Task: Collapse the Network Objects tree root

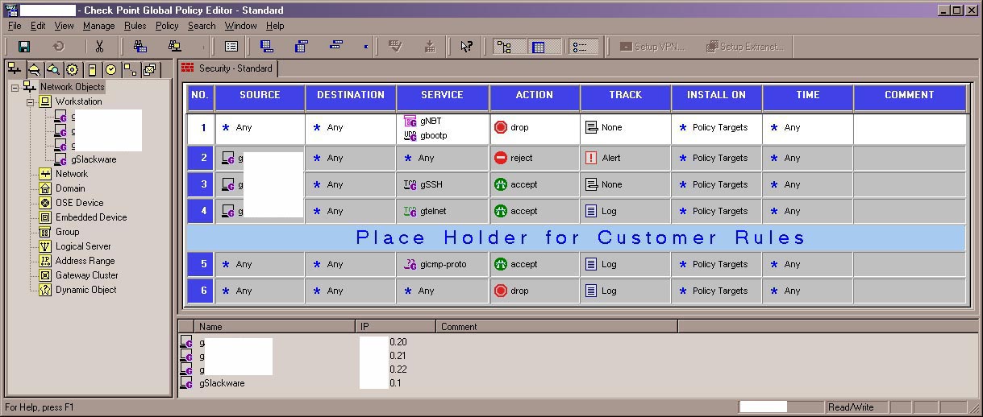Action: [x=15, y=87]
